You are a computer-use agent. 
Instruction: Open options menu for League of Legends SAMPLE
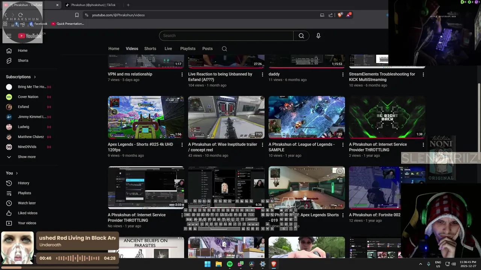pos(343,145)
